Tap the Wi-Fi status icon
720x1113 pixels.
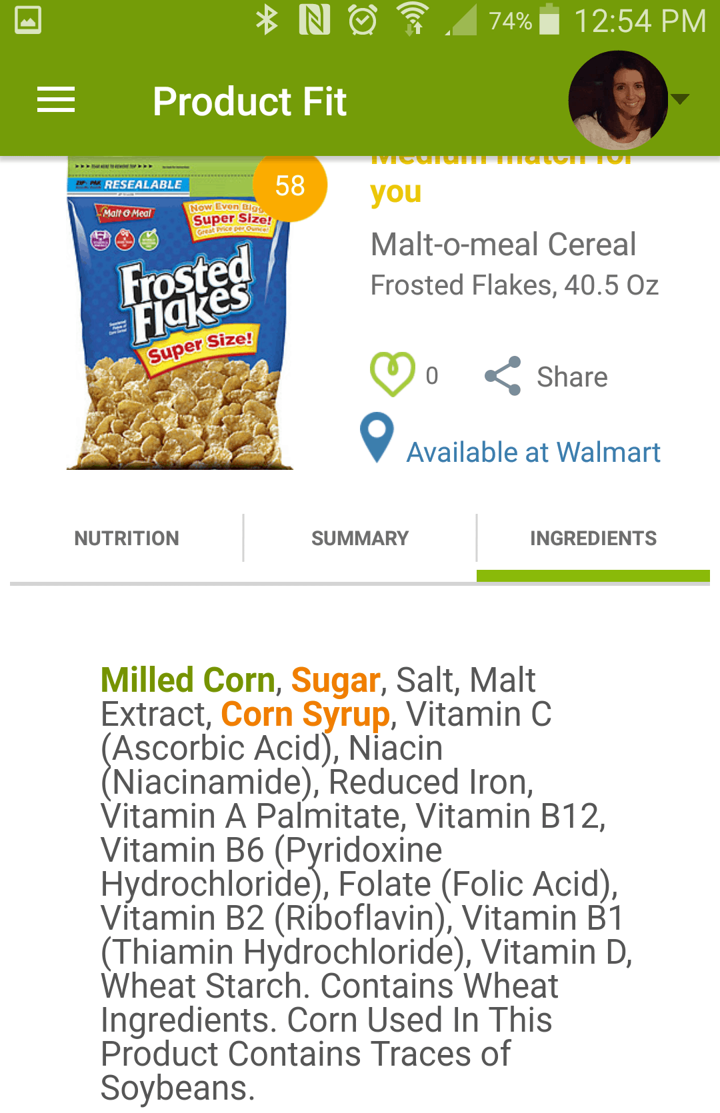[413, 20]
